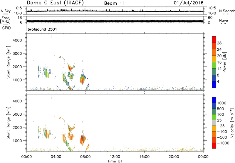This screenshot has height=163, width=235.
Task: Click the "Freq. [MHz]" axis label
Action: pyautogui.click(x=5, y=20)
